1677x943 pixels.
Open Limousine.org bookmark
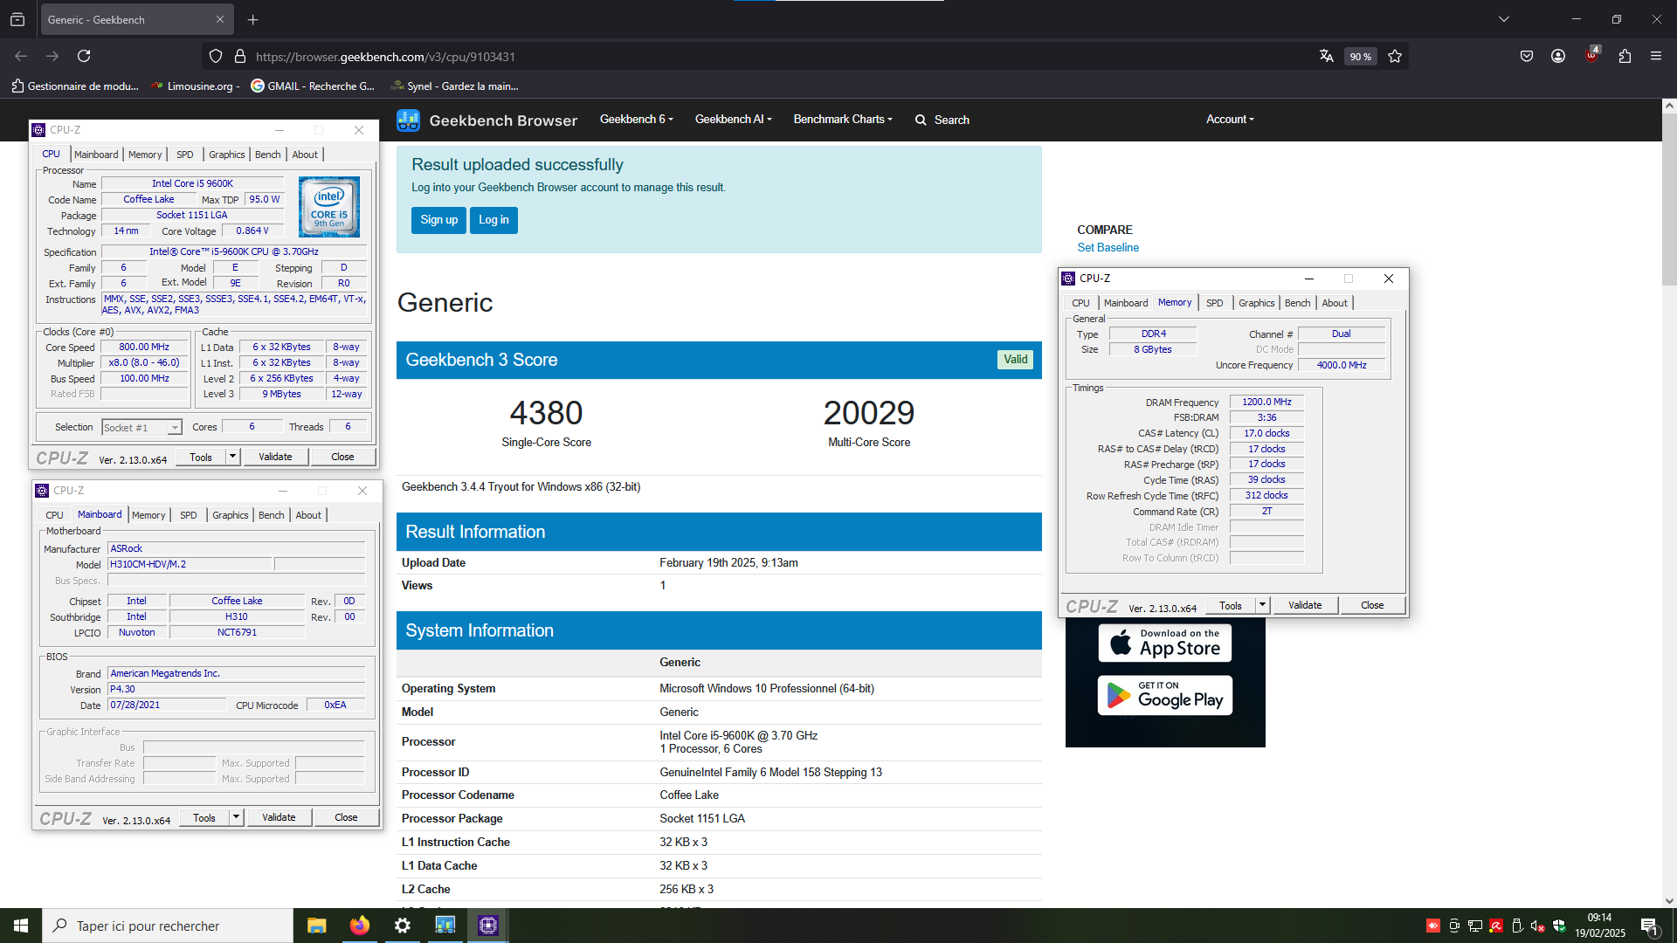click(x=195, y=86)
